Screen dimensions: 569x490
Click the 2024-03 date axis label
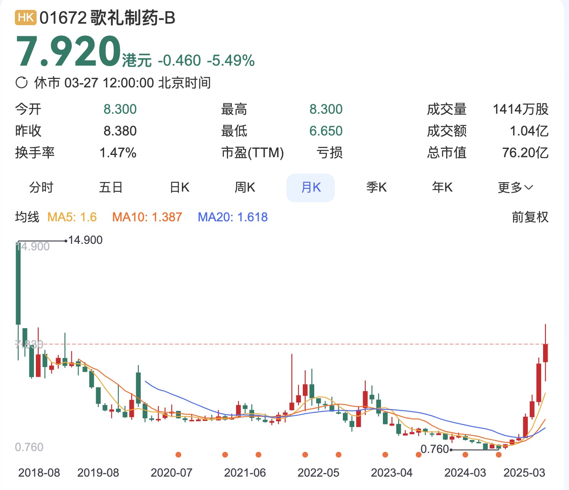click(465, 473)
